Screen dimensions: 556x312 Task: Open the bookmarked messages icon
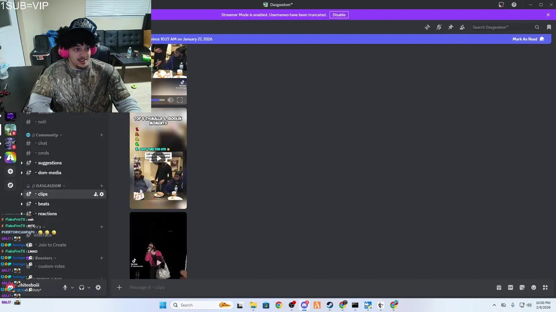pos(549,27)
